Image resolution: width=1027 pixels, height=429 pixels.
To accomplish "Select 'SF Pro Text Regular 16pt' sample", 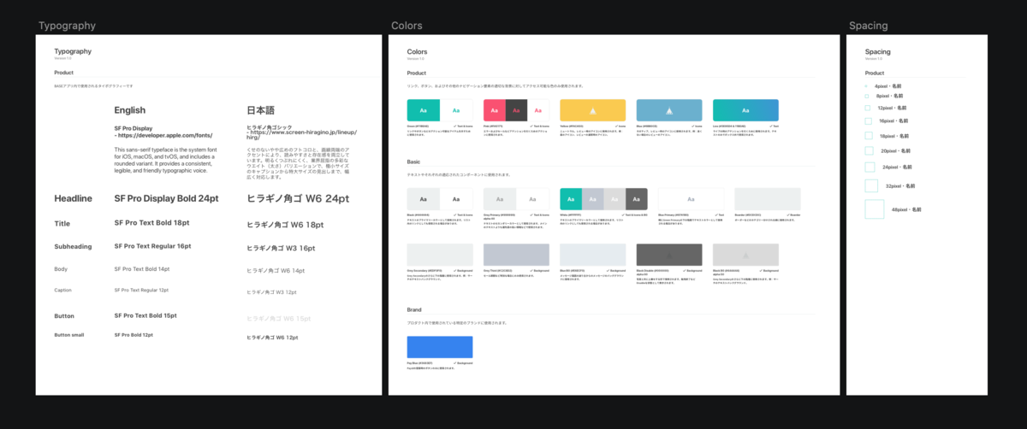I will point(152,246).
